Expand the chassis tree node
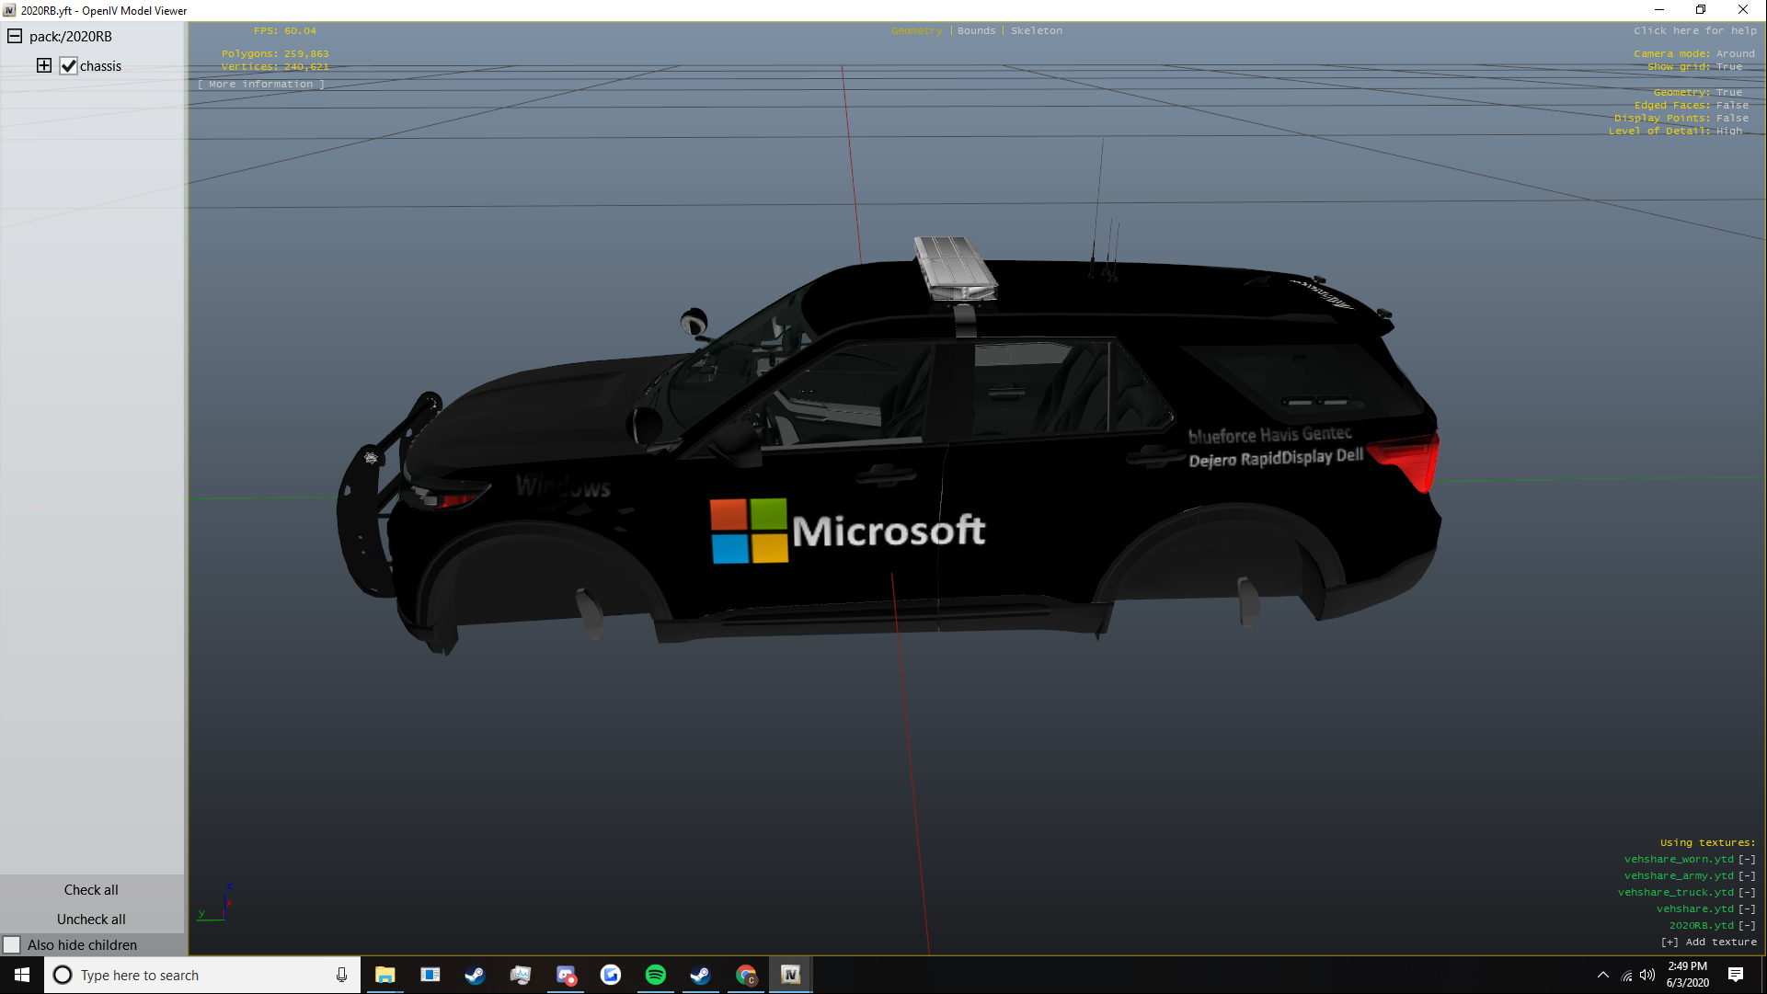The height and width of the screenshot is (994, 1767). pyautogui.click(x=44, y=66)
